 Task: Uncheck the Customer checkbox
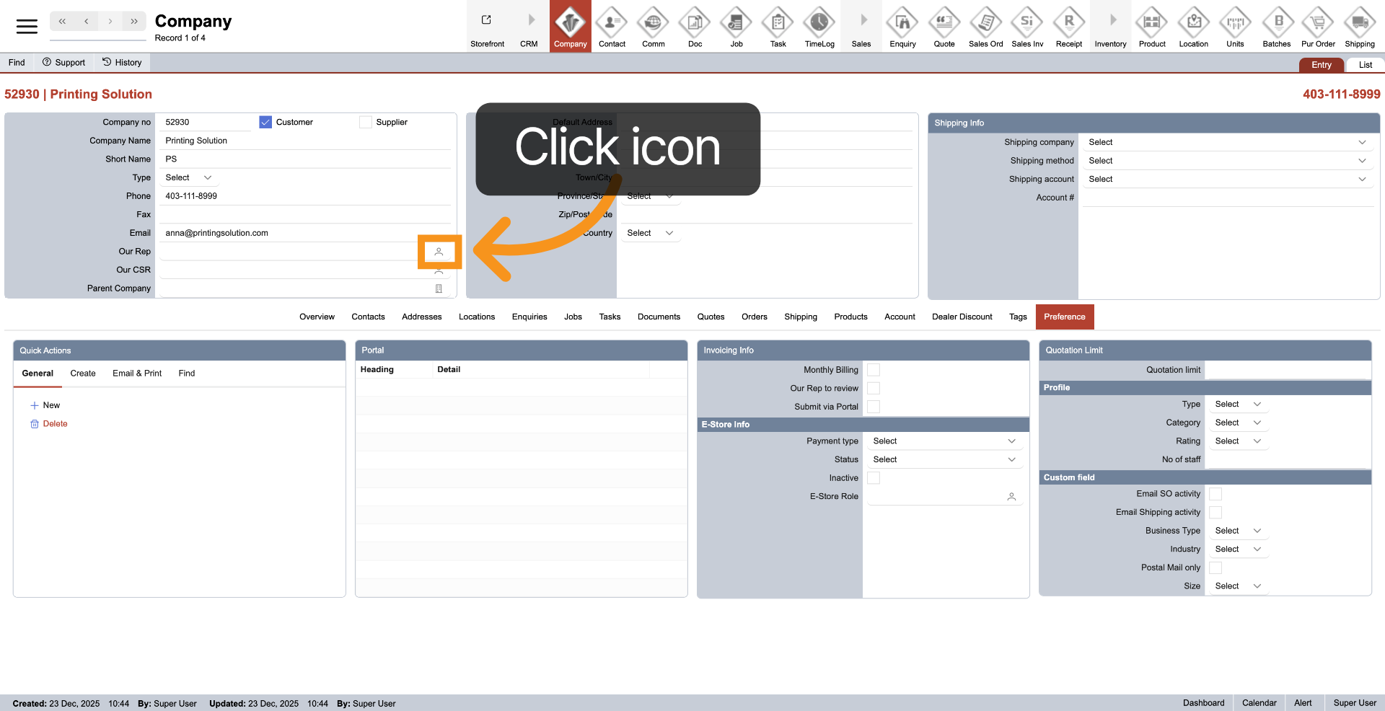[265, 123]
